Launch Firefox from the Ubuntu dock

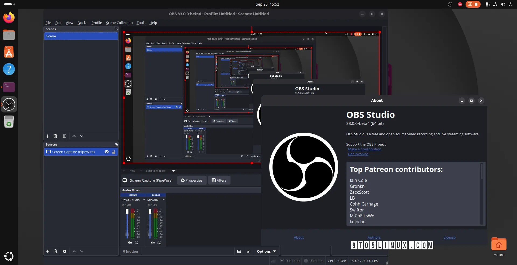[9, 17]
